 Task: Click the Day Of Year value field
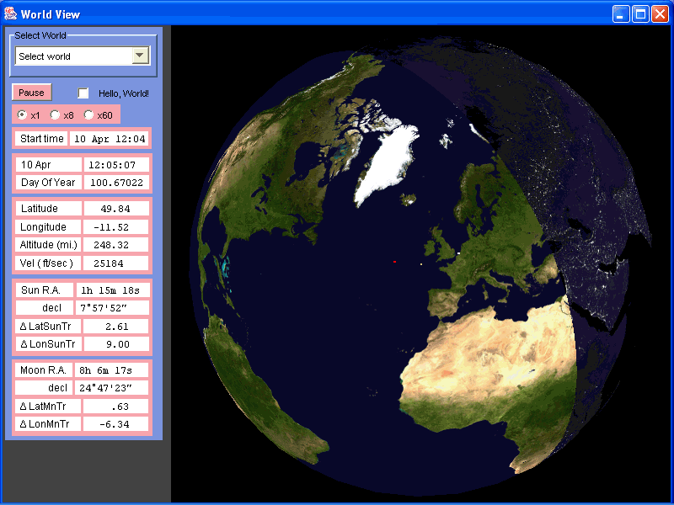point(116,183)
